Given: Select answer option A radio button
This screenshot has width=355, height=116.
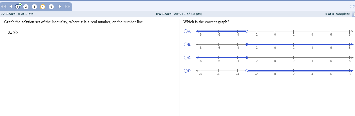Looking at the screenshot, I should [186, 31].
